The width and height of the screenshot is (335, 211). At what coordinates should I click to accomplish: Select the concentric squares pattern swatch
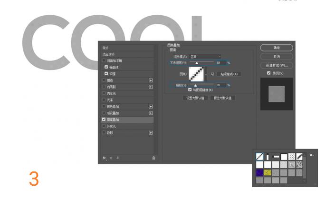click(292, 164)
